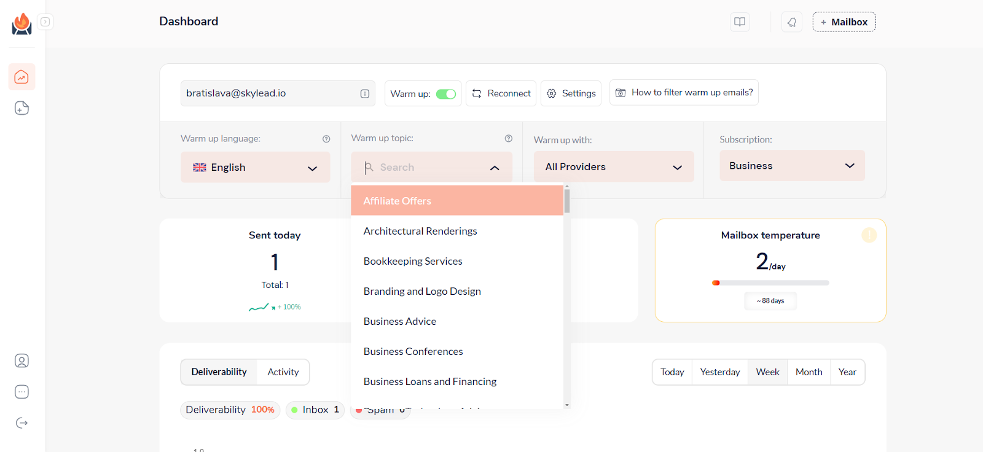Click the flame logo icon
This screenshot has height=452, width=983.
22,24
